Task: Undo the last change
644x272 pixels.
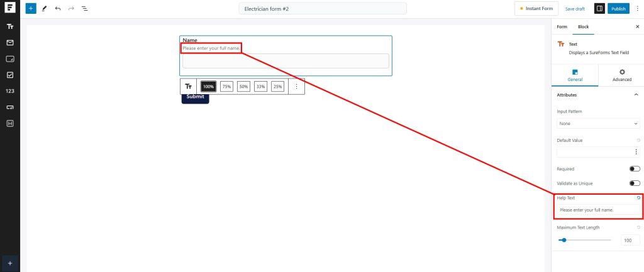Action: (x=57, y=8)
